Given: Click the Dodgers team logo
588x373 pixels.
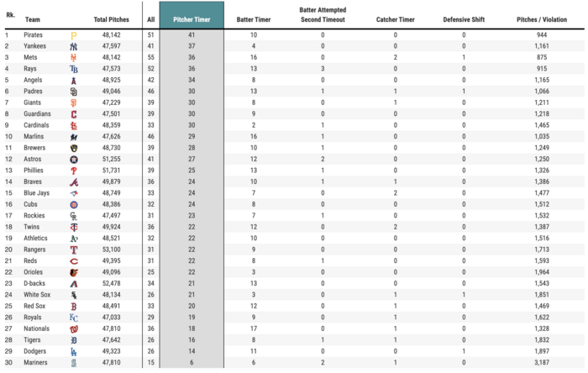Looking at the screenshot, I should [x=74, y=351].
